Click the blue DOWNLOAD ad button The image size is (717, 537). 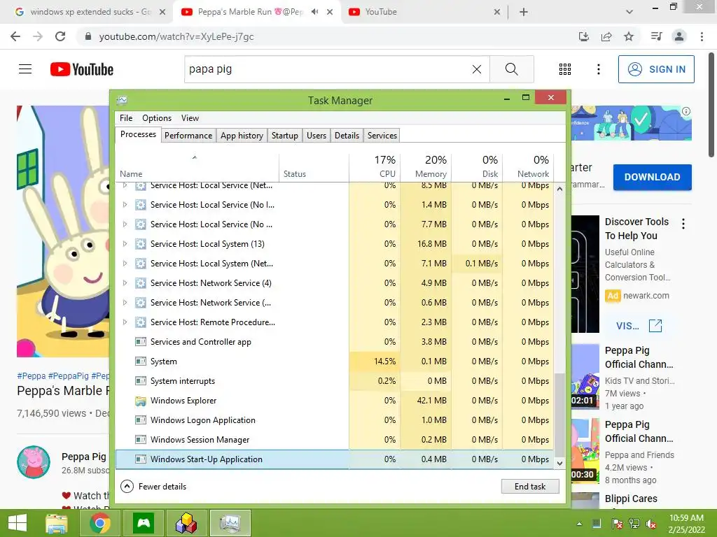tap(652, 177)
